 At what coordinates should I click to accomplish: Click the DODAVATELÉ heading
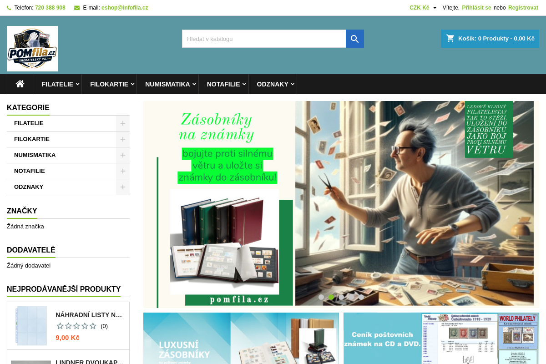pyautogui.click(x=31, y=250)
